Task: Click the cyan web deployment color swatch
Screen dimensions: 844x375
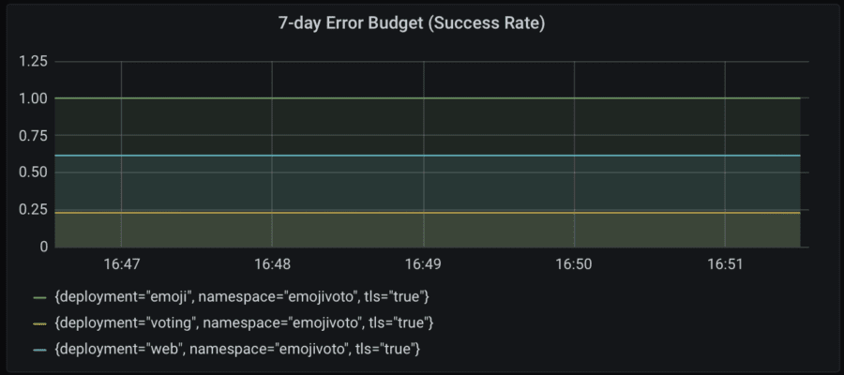Action: point(39,350)
